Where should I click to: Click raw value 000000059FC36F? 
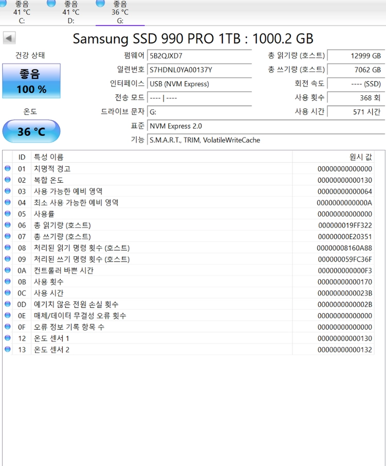tap(345, 259)
